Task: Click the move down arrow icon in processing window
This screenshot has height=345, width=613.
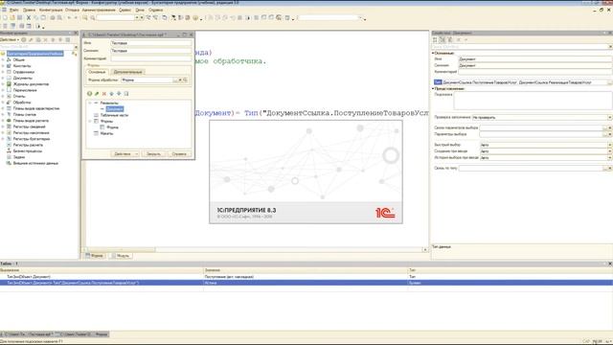Action: (119, 94)
